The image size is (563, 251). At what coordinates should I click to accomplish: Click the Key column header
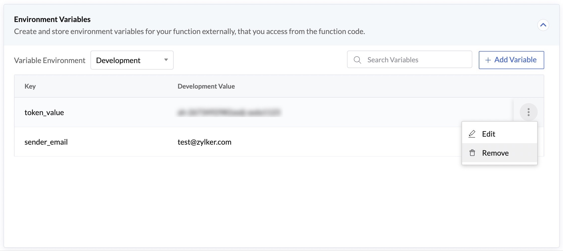tap(30, 86)
